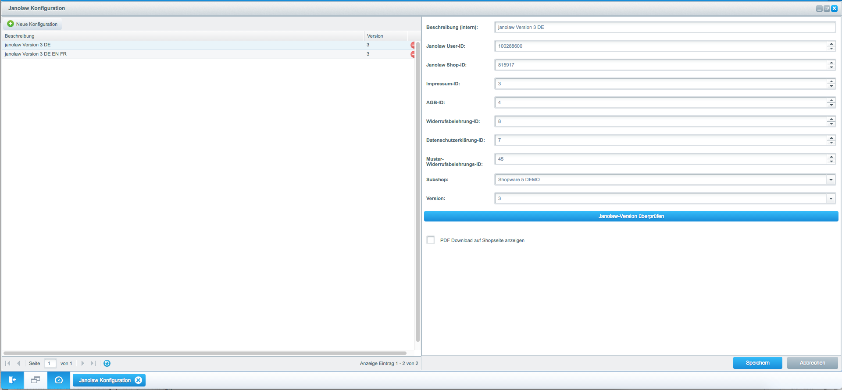This screenshot has width=842, height=390.
Task: Open the Version dropdown
Action: [x=831, y=198]
